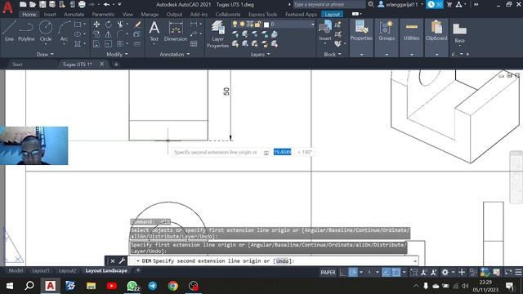This screenshot has height=294, width=523.
Task: Select the Ellipse draw tool
Action: 78,34
